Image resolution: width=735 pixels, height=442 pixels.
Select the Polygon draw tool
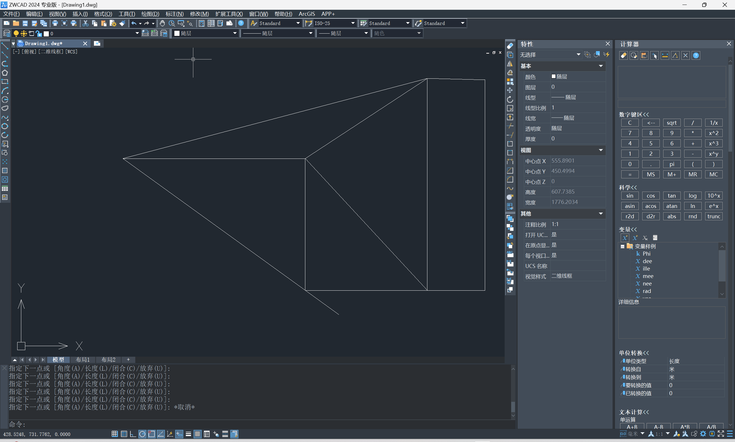5,73
